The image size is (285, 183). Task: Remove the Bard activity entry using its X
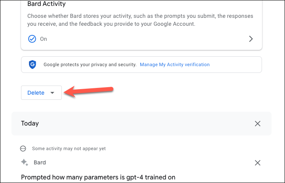tap(258, 163)
